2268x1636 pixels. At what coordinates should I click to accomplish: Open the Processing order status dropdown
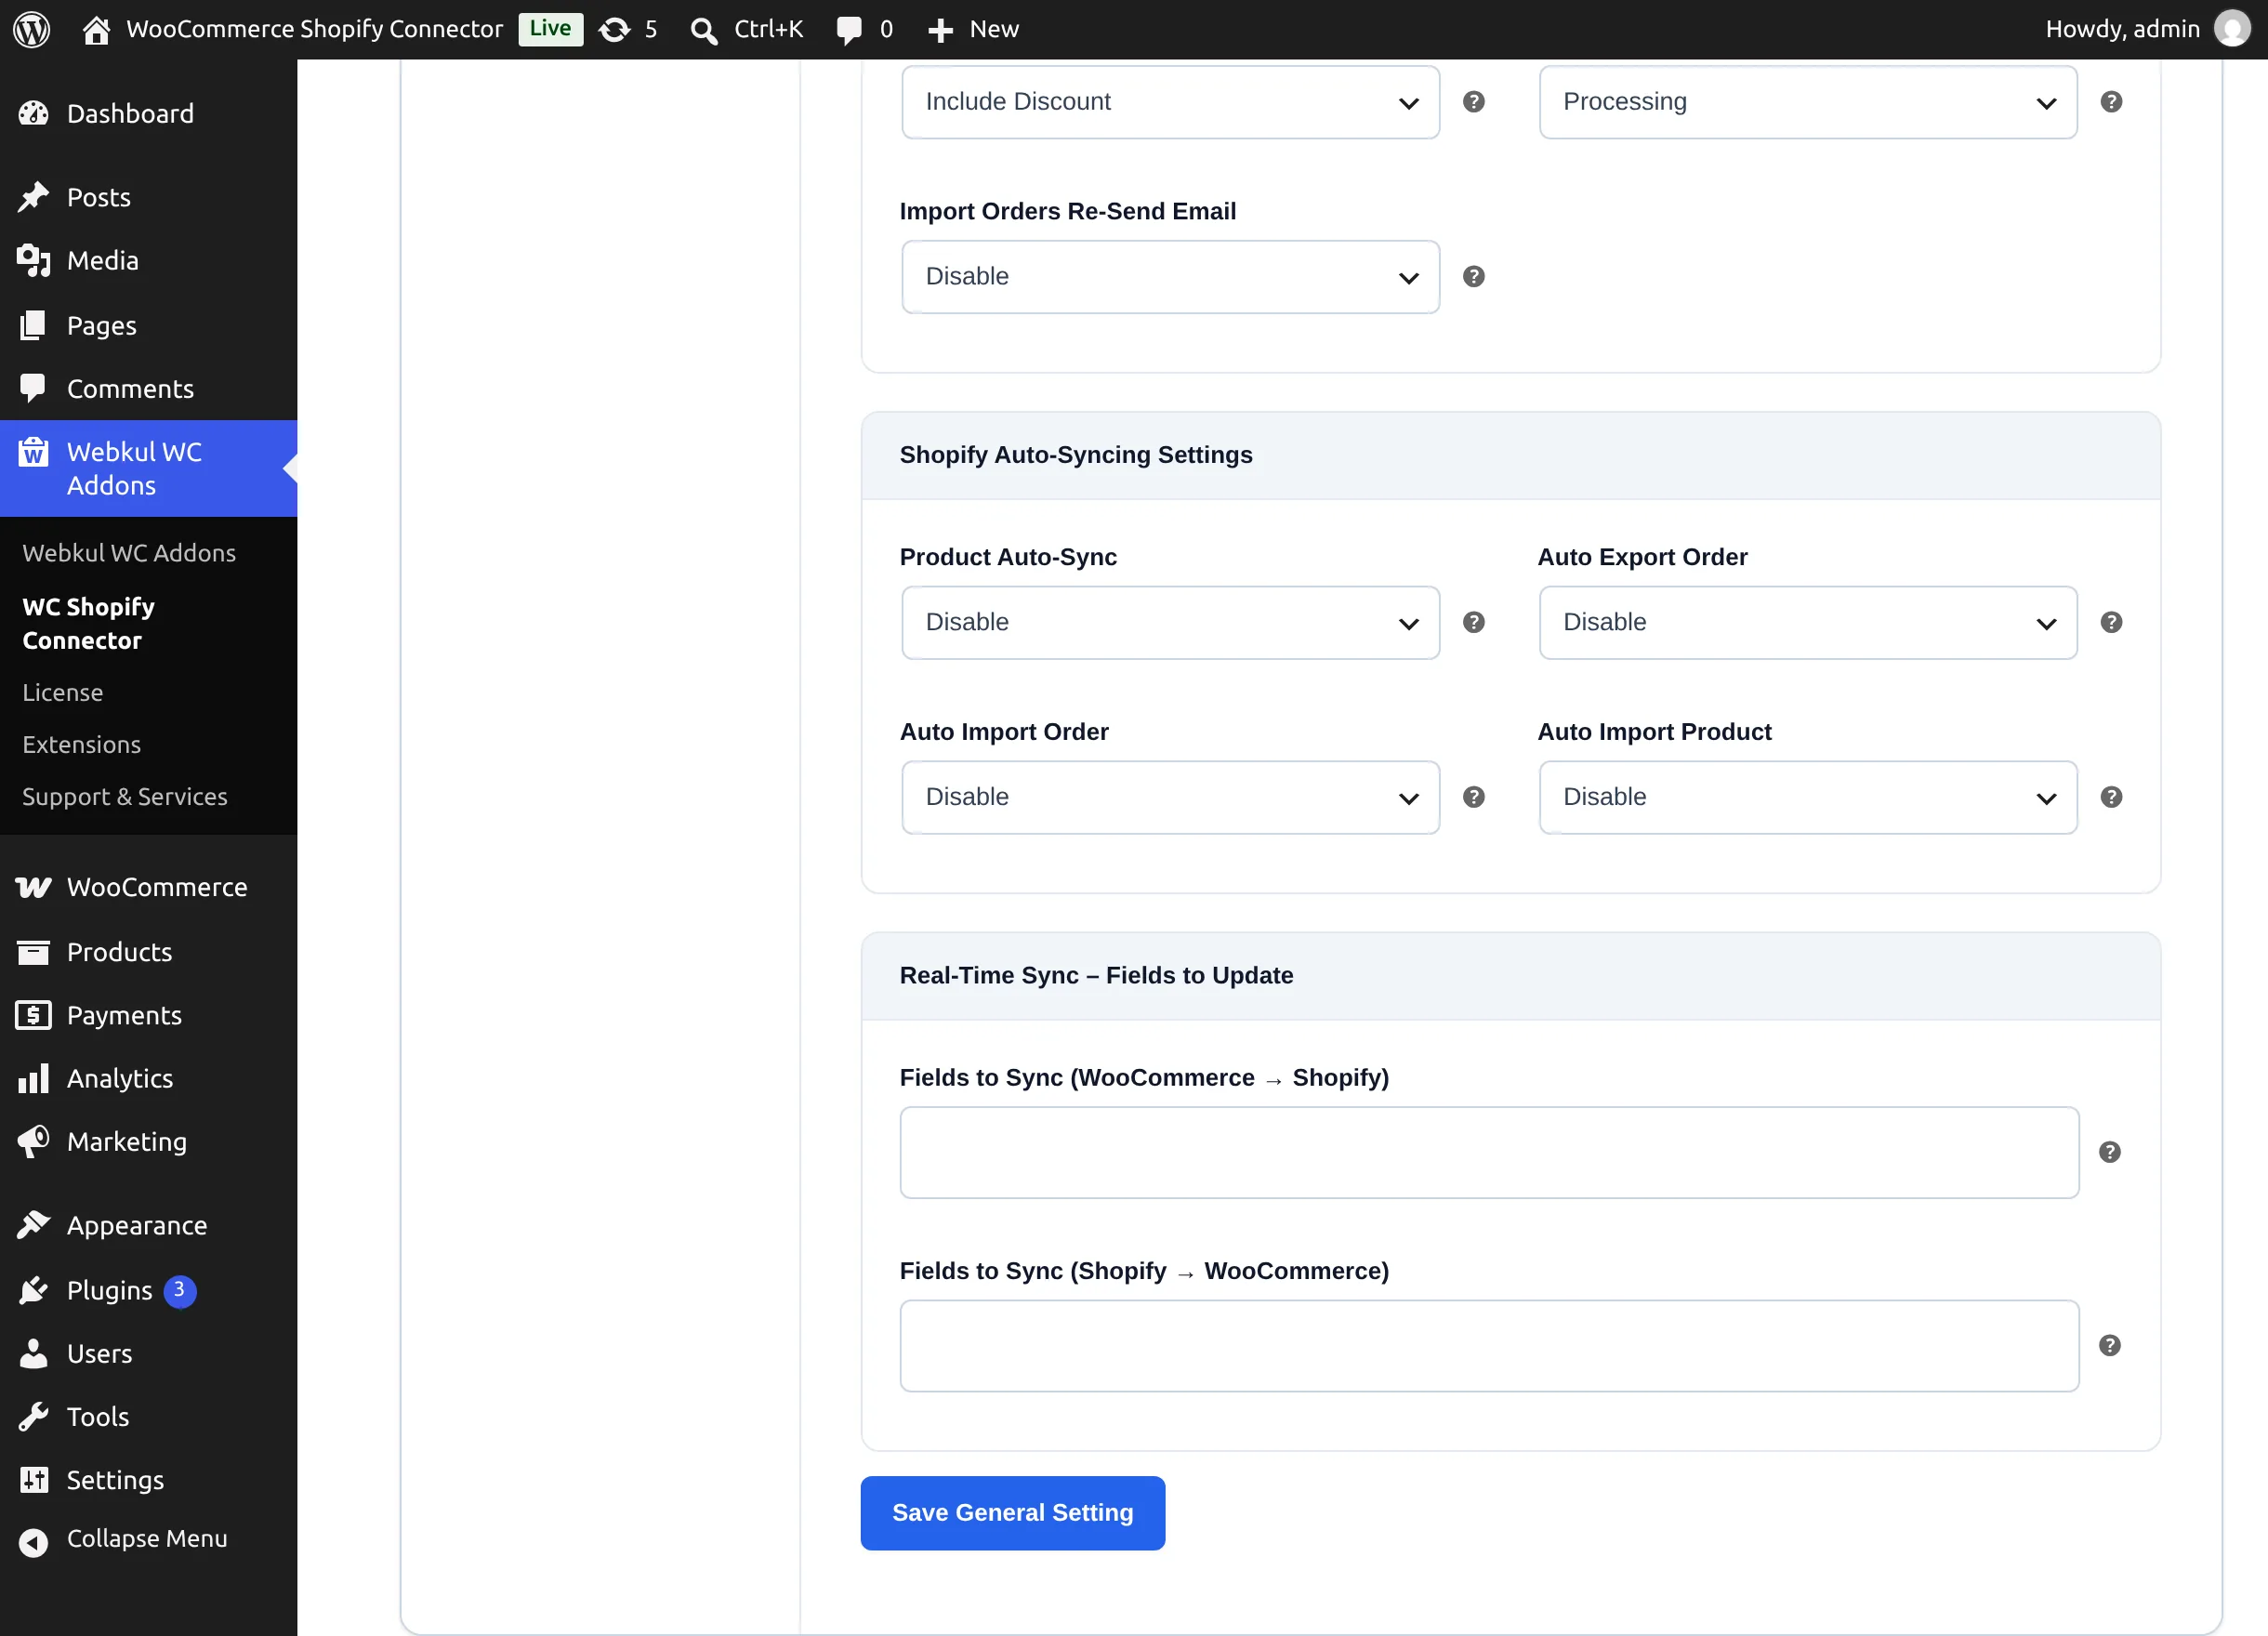point(1807,102)
